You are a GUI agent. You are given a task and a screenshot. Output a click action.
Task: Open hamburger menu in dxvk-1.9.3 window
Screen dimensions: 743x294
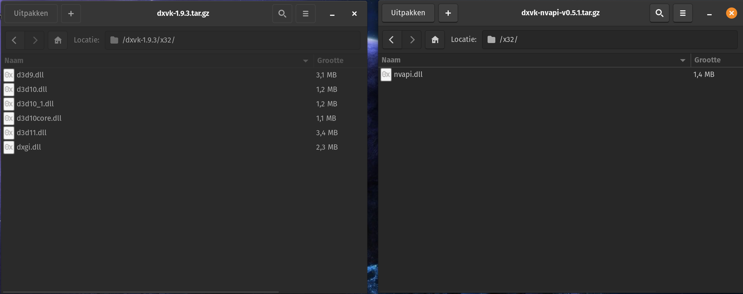pos(305,13)
